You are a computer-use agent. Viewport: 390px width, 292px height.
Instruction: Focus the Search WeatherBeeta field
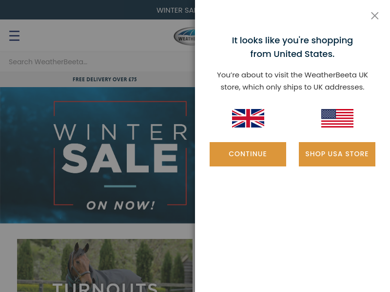pos(97,62)
